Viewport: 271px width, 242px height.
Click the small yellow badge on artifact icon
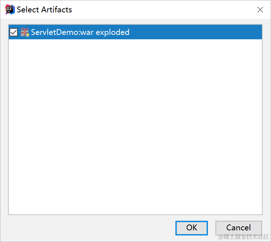click(x=28, y=35)
